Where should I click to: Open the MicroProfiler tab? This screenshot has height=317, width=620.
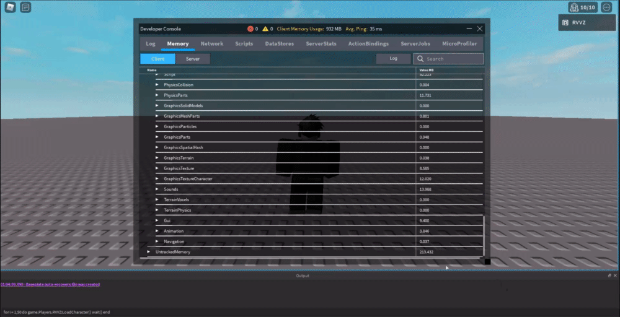point(459,44)
